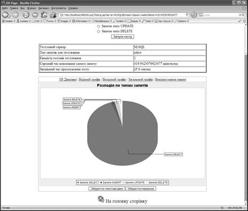Stop page loading with Stop icon
This screenshot has height=211, width=248.
point(35,15)
